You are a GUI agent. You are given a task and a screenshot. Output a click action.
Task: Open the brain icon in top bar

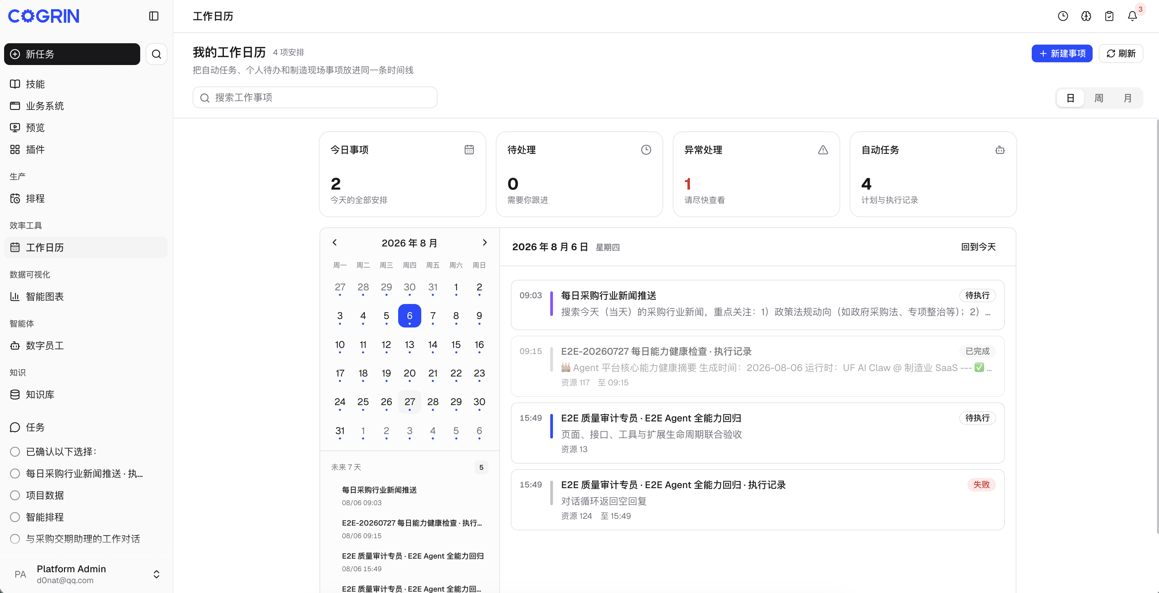1086,16
